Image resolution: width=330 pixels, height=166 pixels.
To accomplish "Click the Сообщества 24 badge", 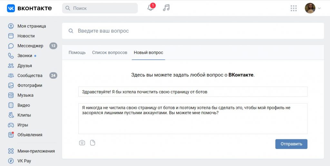I will coord(53,75).
